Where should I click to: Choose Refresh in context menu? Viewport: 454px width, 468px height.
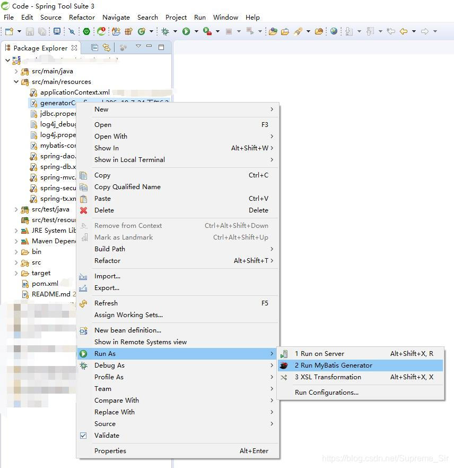tap(178, 303)
